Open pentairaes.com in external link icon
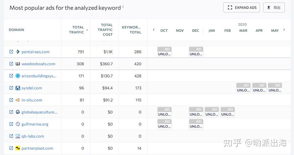Viewport: 294px width, 155px height. coord(11,52)
